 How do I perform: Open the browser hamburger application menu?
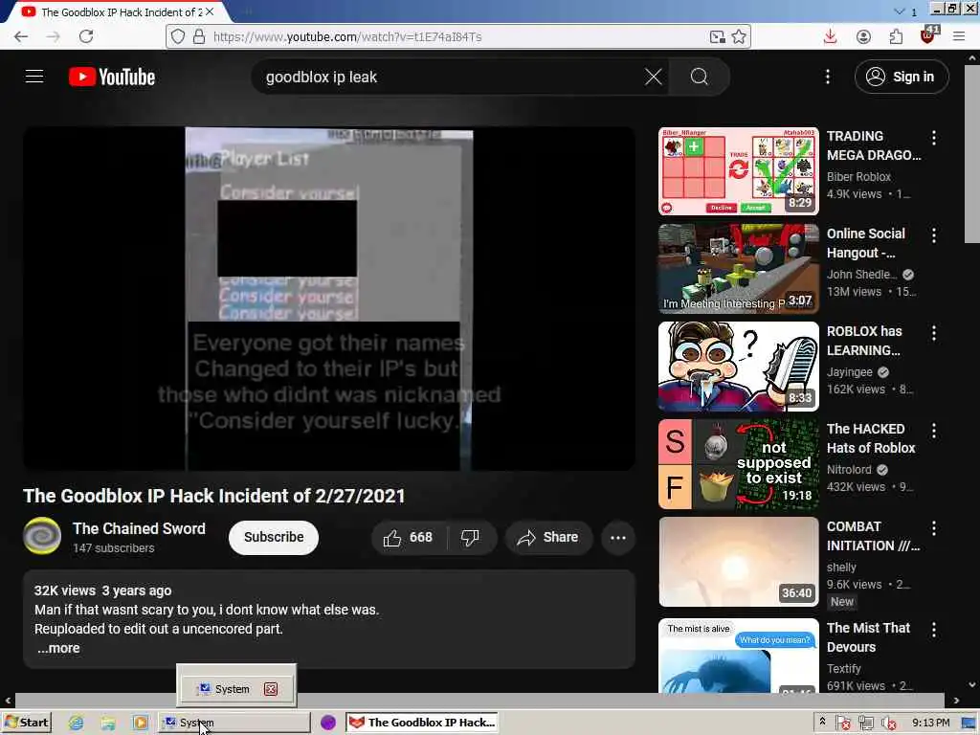coord(959,37)
